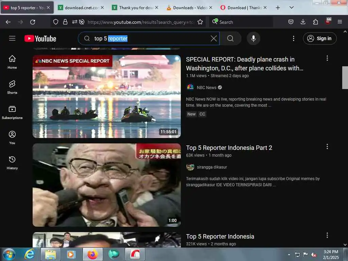Image resolution: width=348 pixels, height=261 pixels.
Task: List all tabs dropdown arrow
Action: coord(292,7)
